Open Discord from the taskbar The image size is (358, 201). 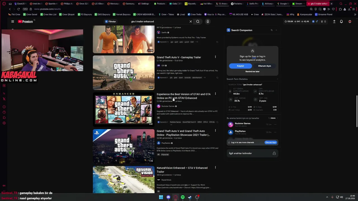point(168,197)
